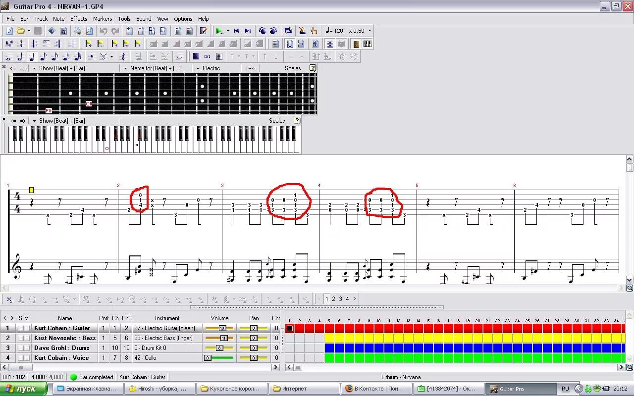This screenshot has width=634, height=396.
Task: Jump to the first bar
Action: pos(236,31)
